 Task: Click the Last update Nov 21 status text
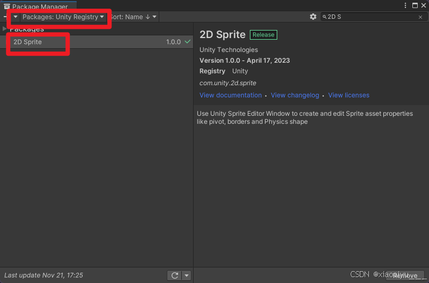[x=43, y=275]
